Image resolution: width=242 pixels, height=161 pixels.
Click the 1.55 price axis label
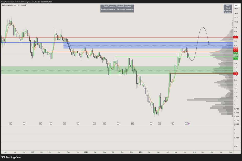point(236,93)
